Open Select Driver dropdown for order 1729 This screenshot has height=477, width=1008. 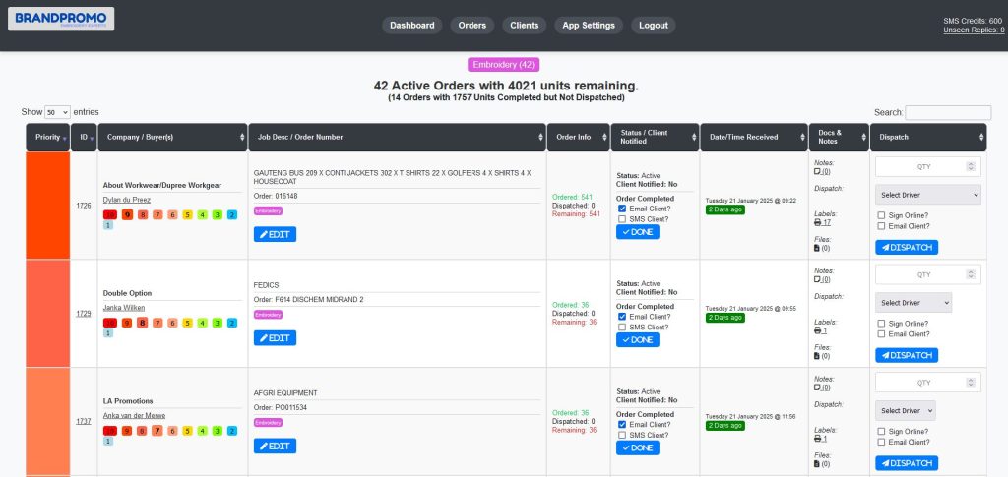point(913,302)
